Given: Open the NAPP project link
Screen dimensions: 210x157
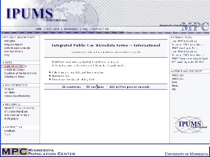Looking at the screenshot, I should coord(174,82).
